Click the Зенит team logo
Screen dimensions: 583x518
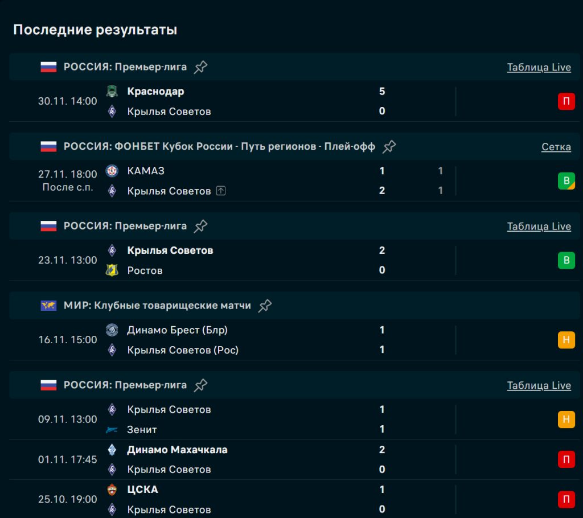tap(112, 430)
